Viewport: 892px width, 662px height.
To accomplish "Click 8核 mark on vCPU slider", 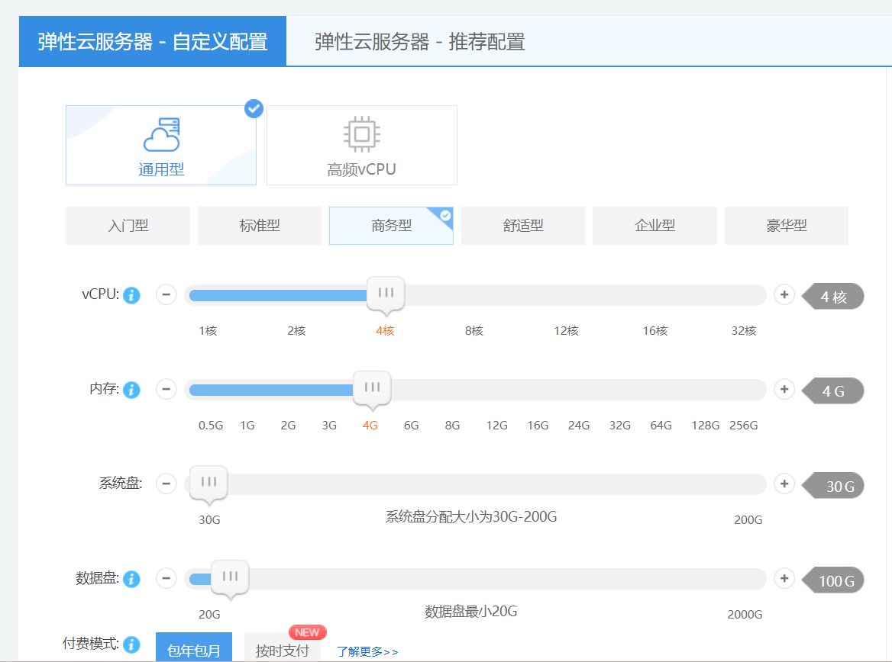I will (474, 331).
